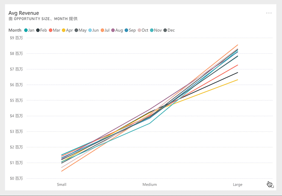
Task: Click the Medium category axis label
Action: pyautogui.click(x=149, y=185)
